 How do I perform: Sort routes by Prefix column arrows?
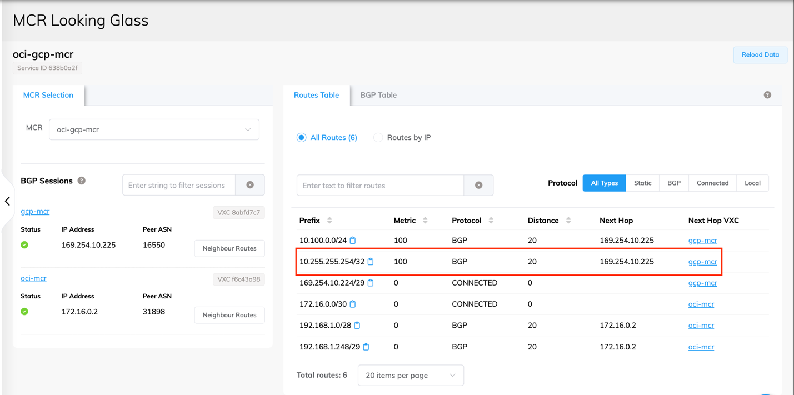point(329,221)
